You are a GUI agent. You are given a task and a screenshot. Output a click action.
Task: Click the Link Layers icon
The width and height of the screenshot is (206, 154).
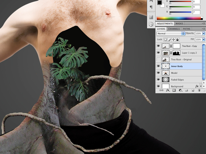click(x=161, y=90)
